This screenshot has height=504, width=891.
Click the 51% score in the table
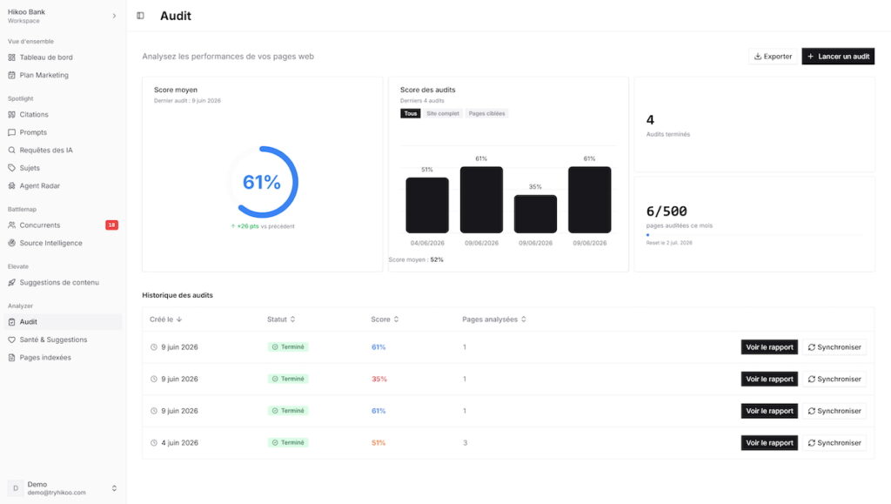tap(379, 443)
